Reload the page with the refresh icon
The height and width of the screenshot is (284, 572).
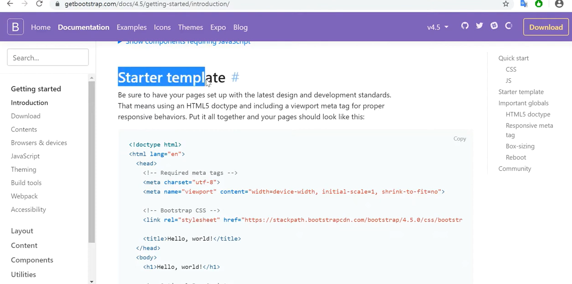point(39,4)
